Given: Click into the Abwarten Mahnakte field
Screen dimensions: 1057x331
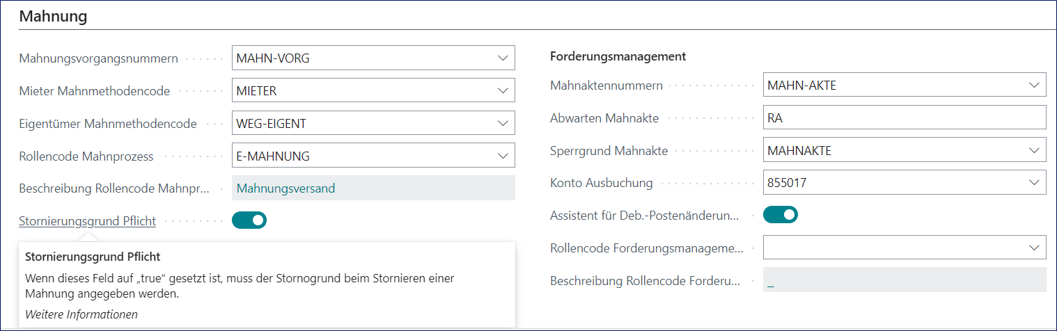Looking at the screenshot, I should (904, 118).
